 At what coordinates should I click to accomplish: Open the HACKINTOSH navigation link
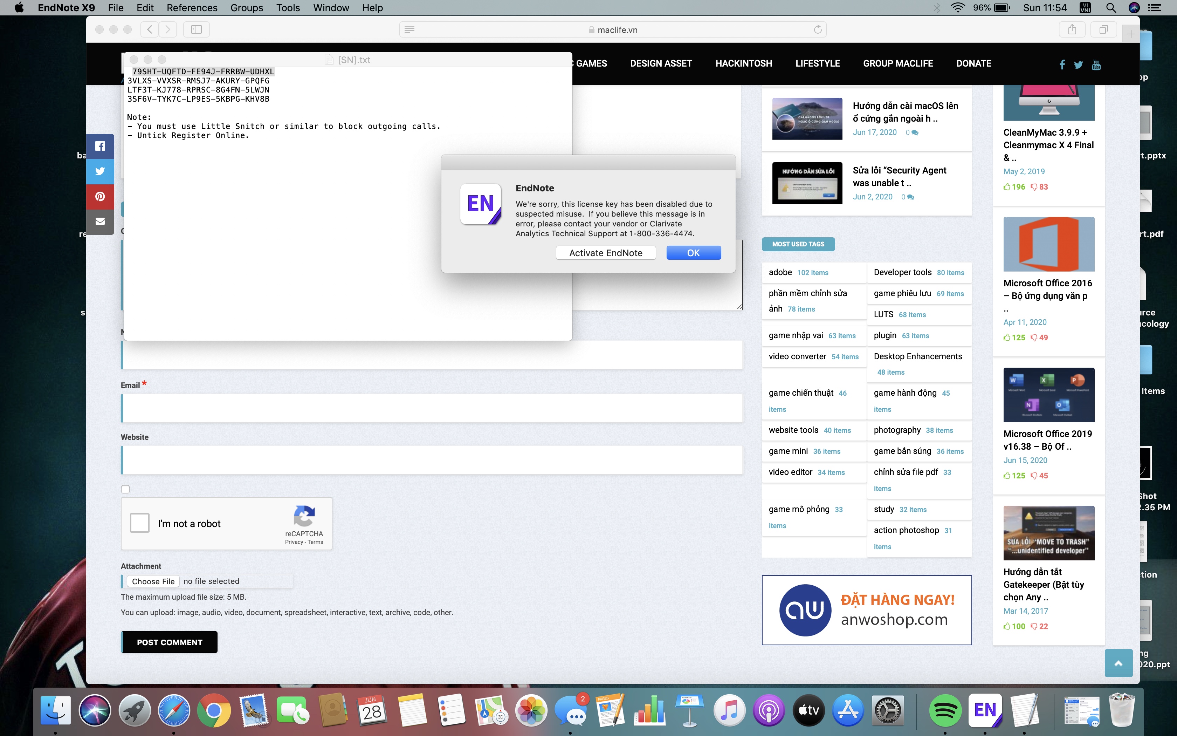743,63
